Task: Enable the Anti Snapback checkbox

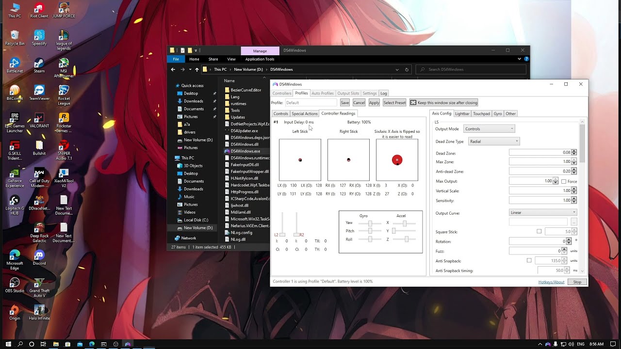Action: click(529, 261)
